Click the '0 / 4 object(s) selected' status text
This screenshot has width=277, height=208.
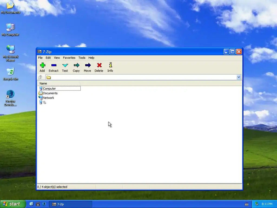[x=52, y=187]
